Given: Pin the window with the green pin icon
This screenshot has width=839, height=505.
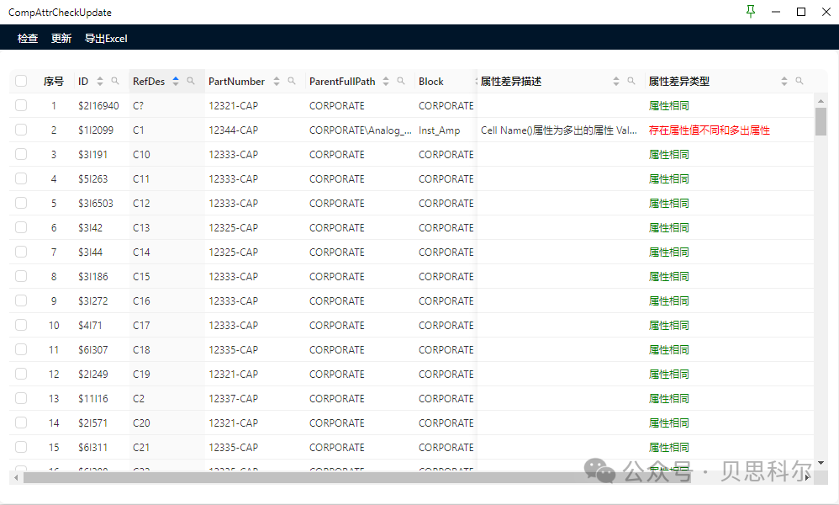Looking at the screenshot, I should pos(751,11).
